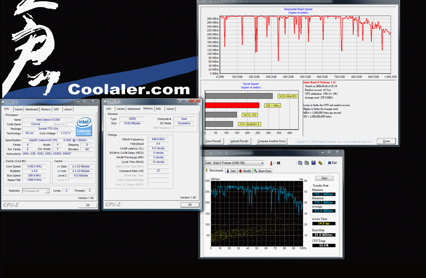Click Burst Rate 81.0 MB/sec value

coord(324,235)
